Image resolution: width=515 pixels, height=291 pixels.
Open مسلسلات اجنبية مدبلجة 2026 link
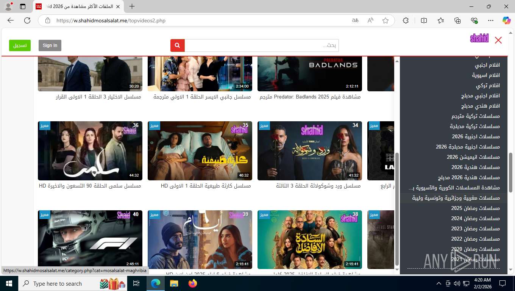468,147
